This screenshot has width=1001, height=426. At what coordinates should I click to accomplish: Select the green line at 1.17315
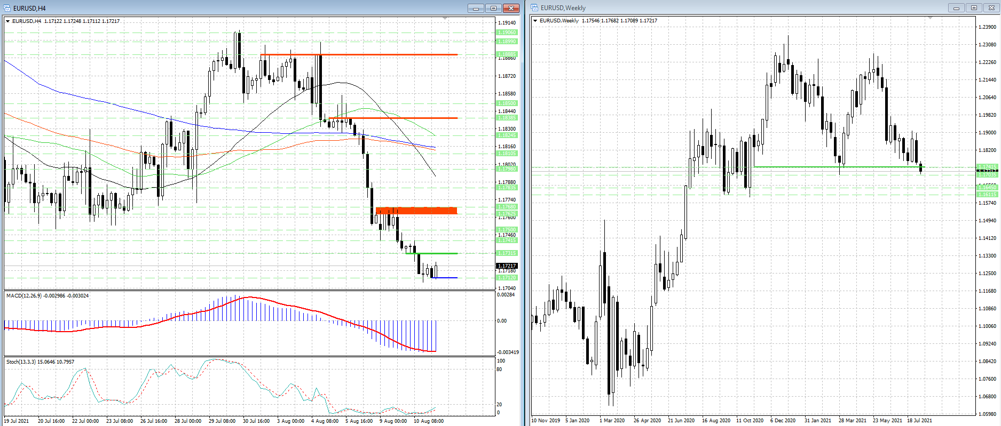pos(431,253)
